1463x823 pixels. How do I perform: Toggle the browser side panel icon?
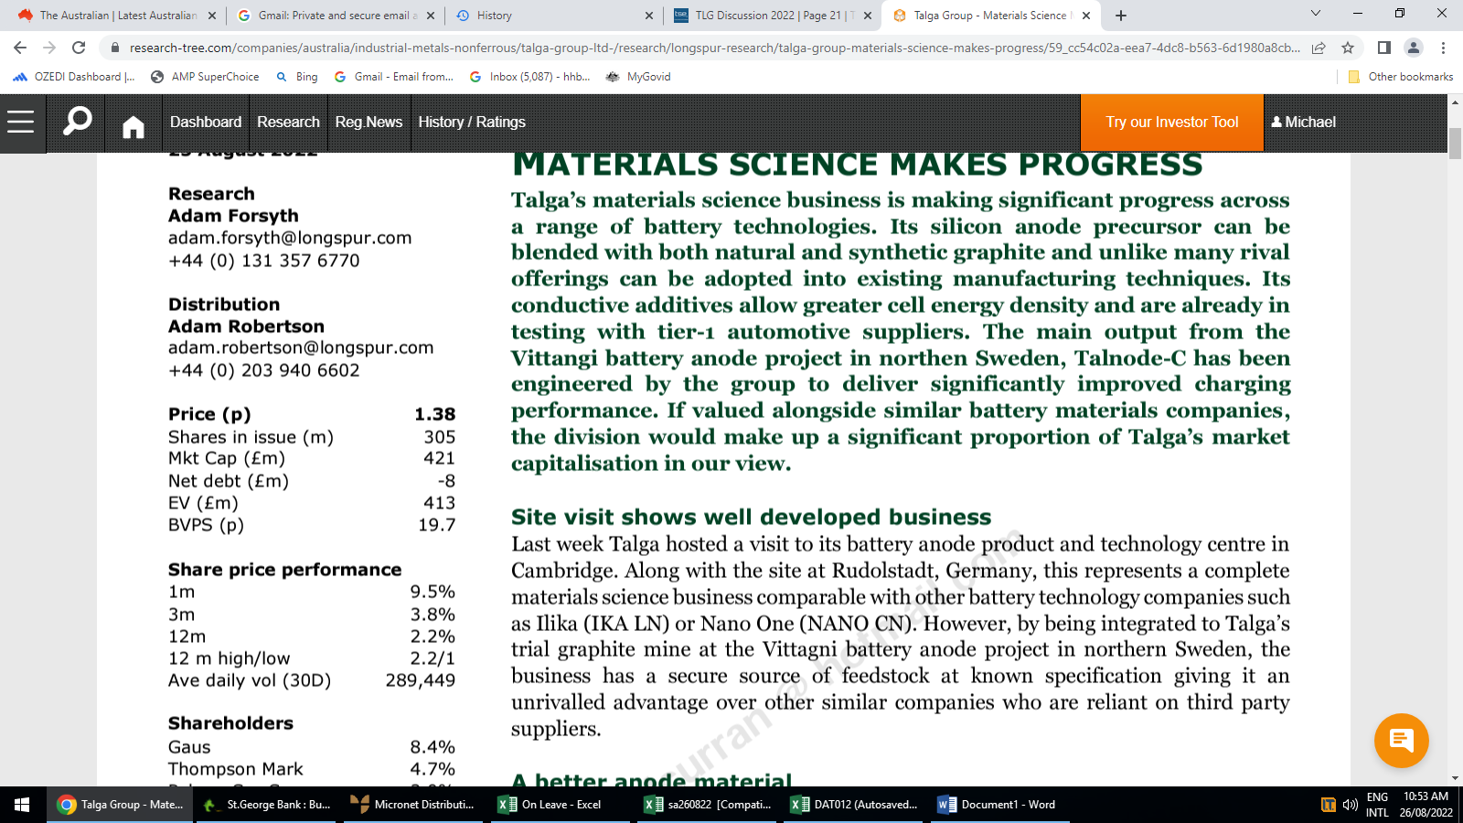(x=1384, y=48)
